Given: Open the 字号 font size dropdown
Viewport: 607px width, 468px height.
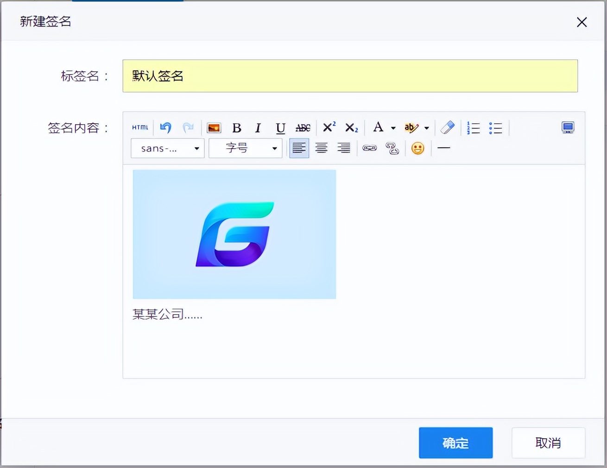Looking at the screenshot, I should click(x=245, y=148).
